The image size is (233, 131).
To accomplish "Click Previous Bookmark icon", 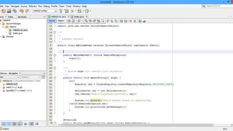I will [x=108, y=21].
